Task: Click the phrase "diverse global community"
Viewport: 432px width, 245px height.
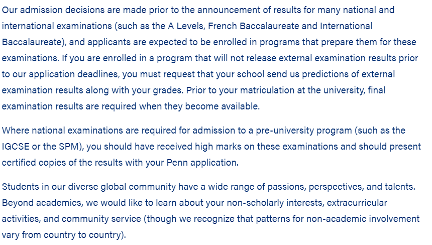Action: [x=122, y=187]
